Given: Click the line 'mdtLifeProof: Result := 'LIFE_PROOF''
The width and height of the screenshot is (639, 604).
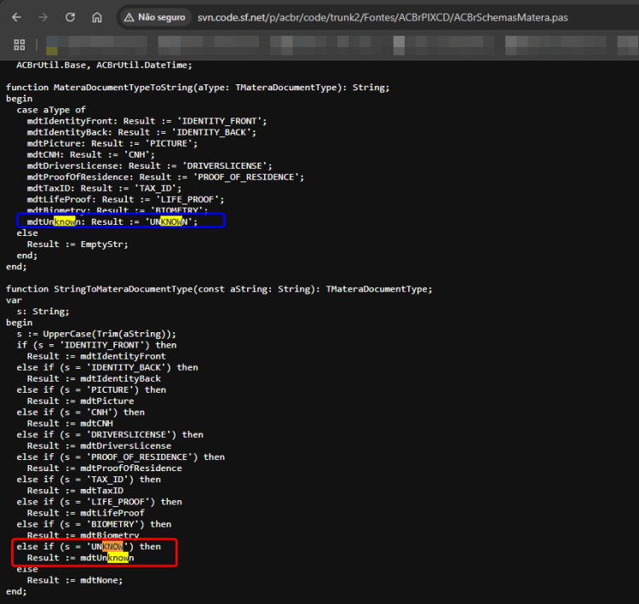Looking at the screenshot, I should [x=125, y=199].
